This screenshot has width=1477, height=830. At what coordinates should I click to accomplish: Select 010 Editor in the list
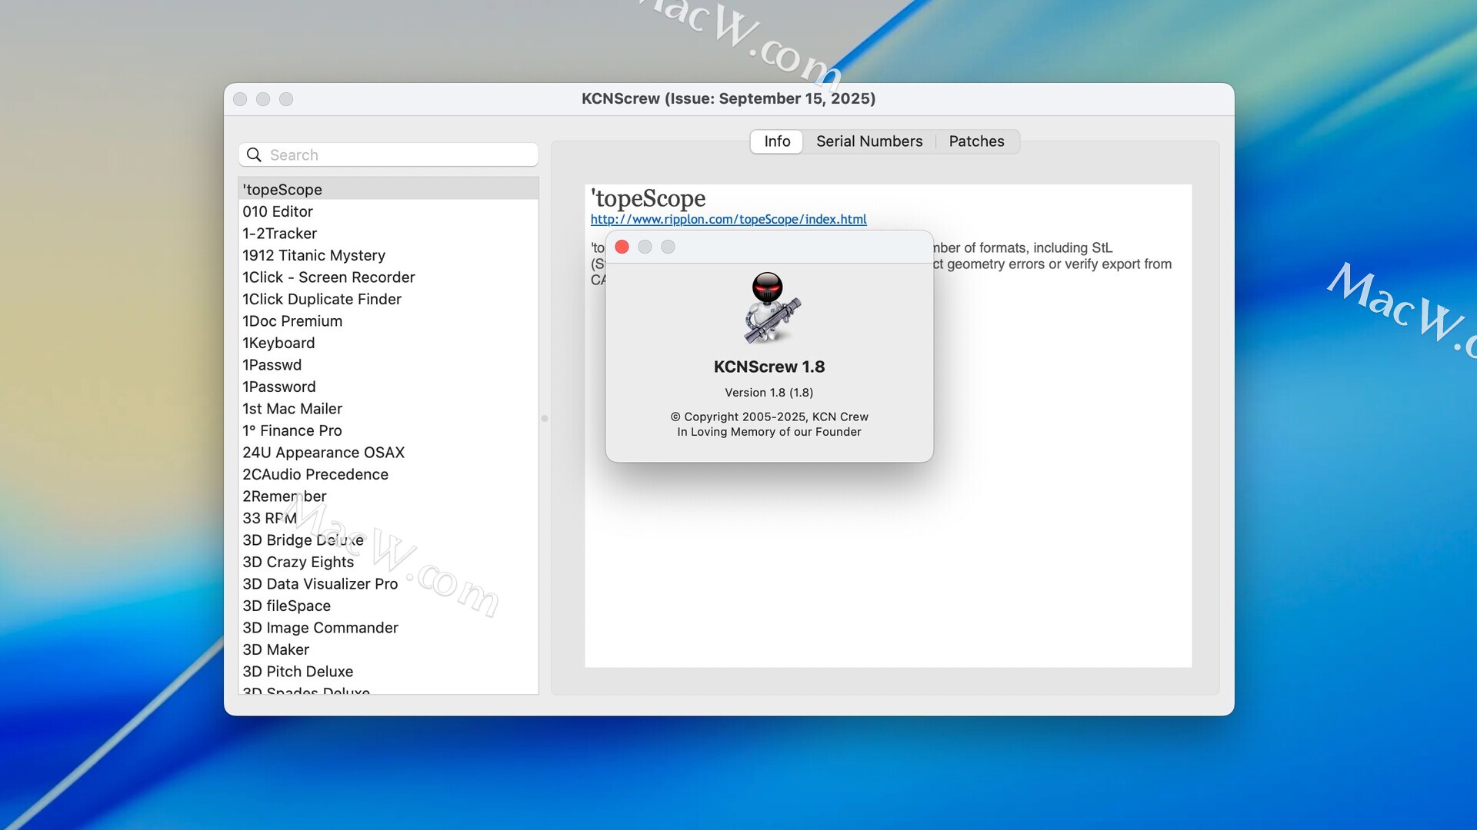coord(388,211)
